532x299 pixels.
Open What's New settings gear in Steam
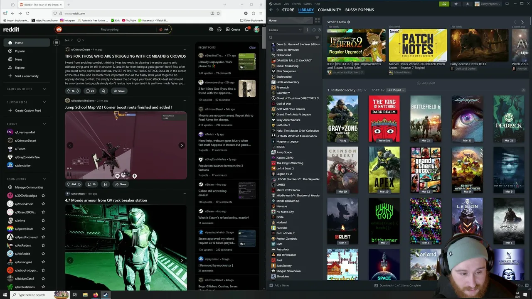click(x=349, y=22)
